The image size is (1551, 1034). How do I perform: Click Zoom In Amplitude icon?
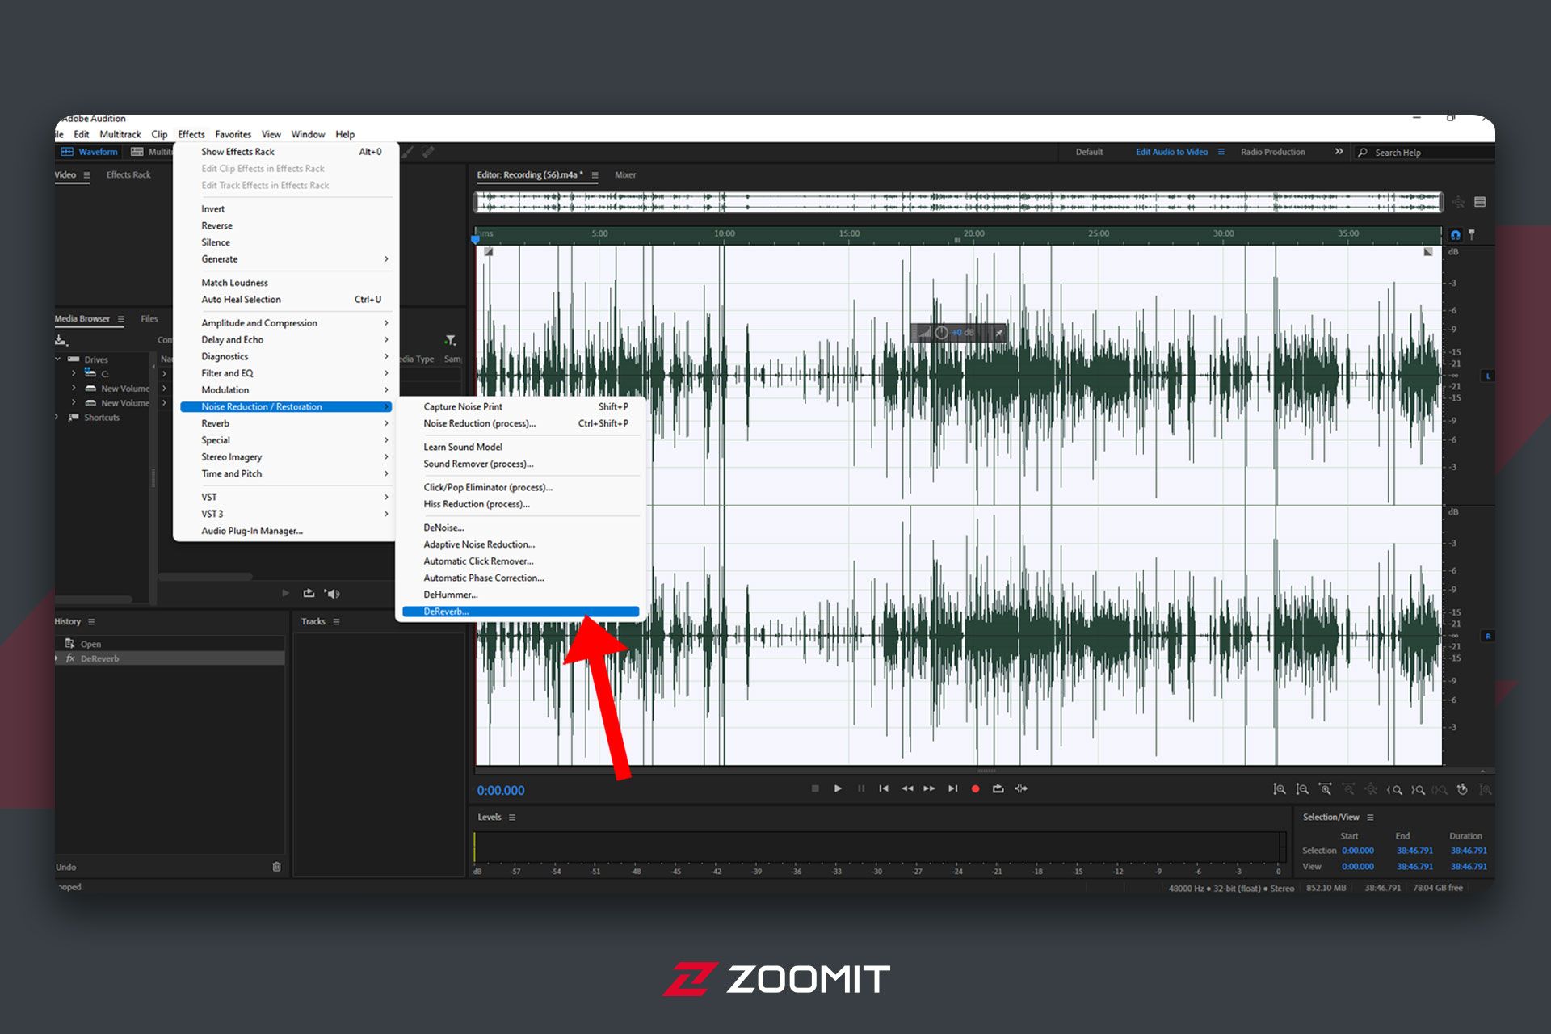coord(1279,789)
